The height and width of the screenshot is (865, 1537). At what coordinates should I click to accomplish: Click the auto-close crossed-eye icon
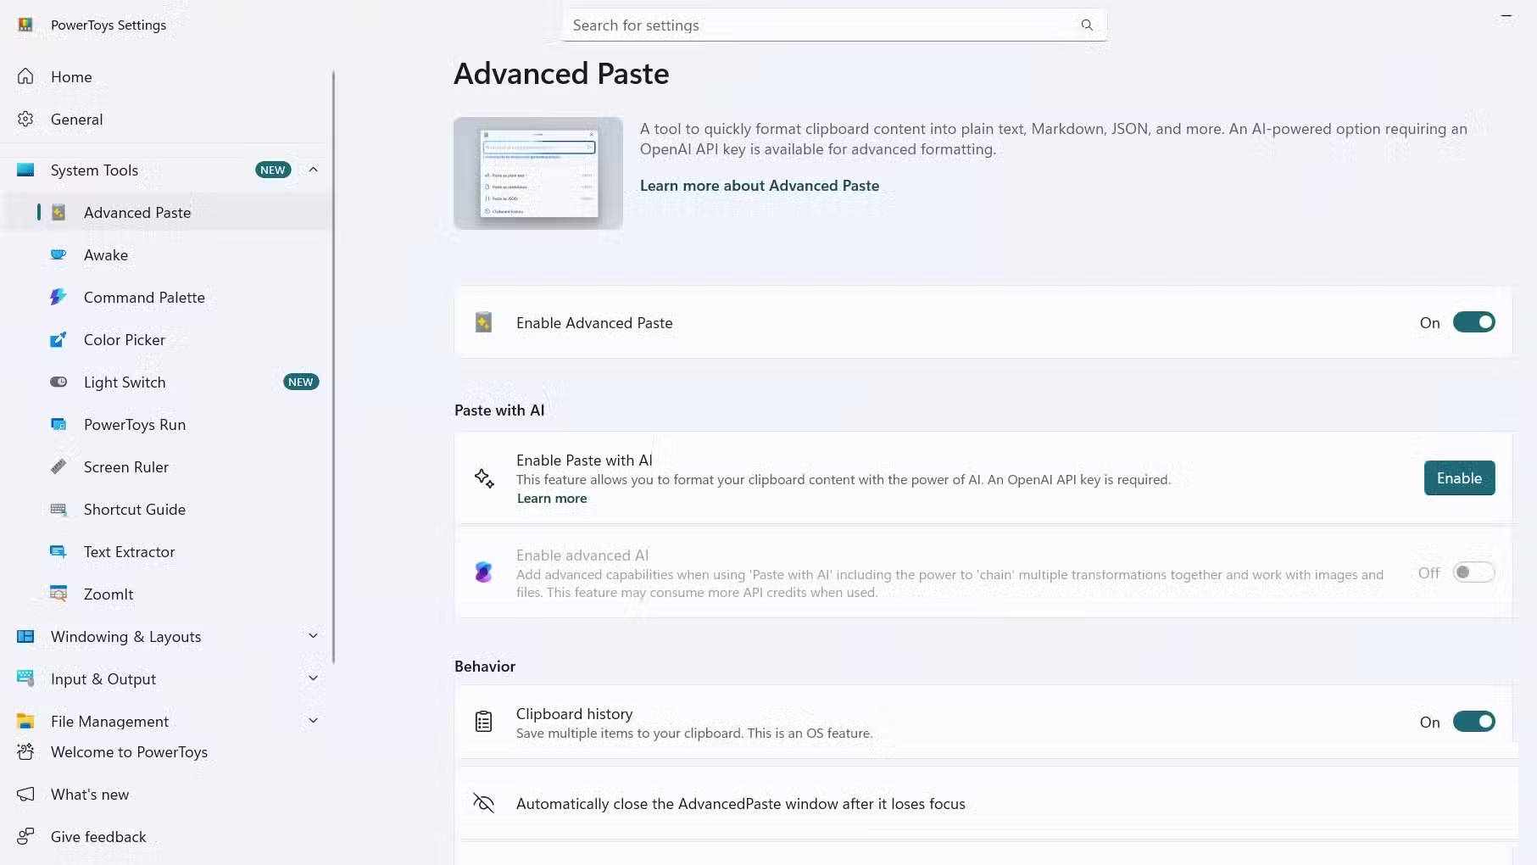483,803
